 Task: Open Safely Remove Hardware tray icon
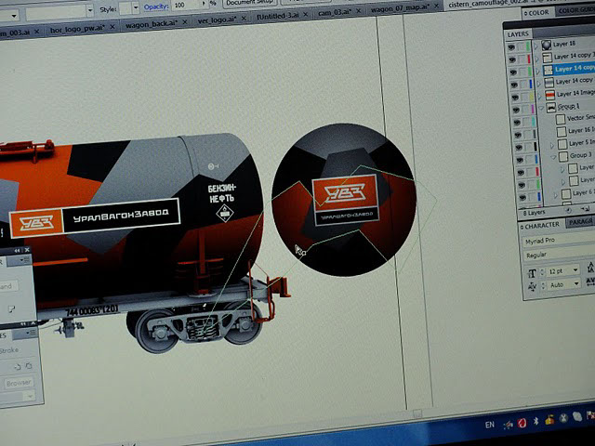point(549,419)
